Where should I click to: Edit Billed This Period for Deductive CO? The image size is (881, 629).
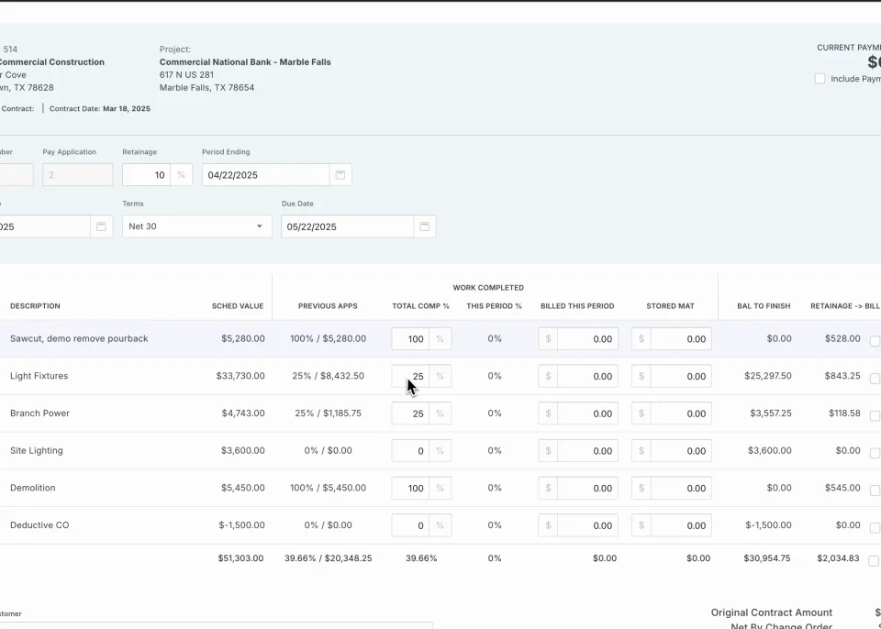(x=587, y=525)
